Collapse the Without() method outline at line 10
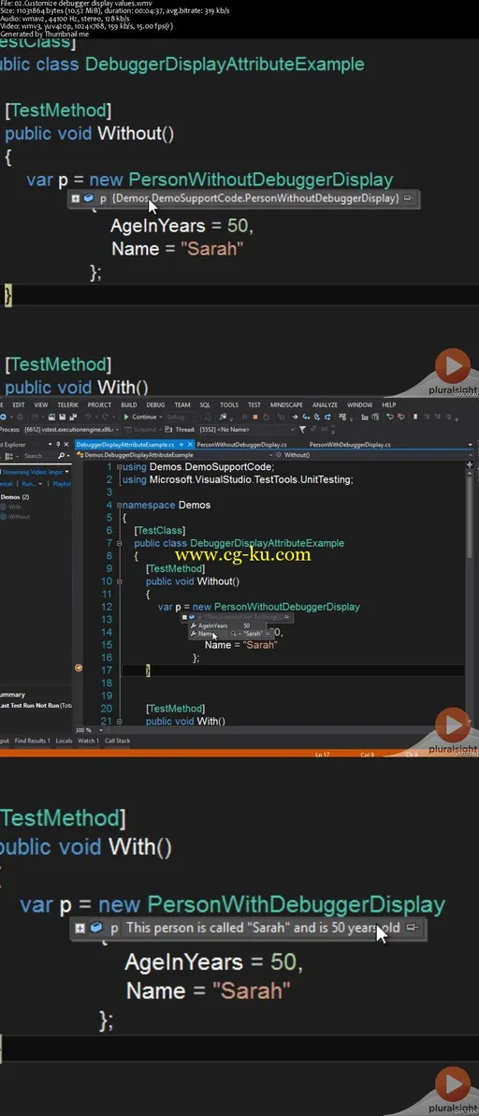This screenshot has height=1116, width=479. point(120,581)
